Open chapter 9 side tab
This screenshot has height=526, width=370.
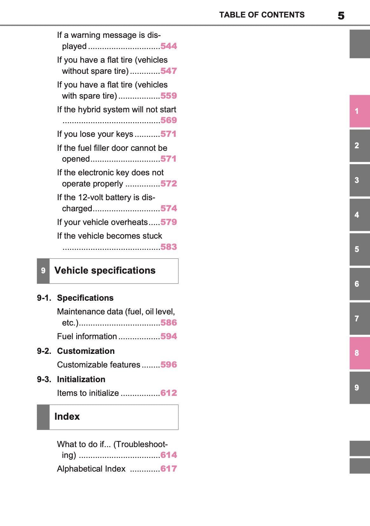click(360, 388)
